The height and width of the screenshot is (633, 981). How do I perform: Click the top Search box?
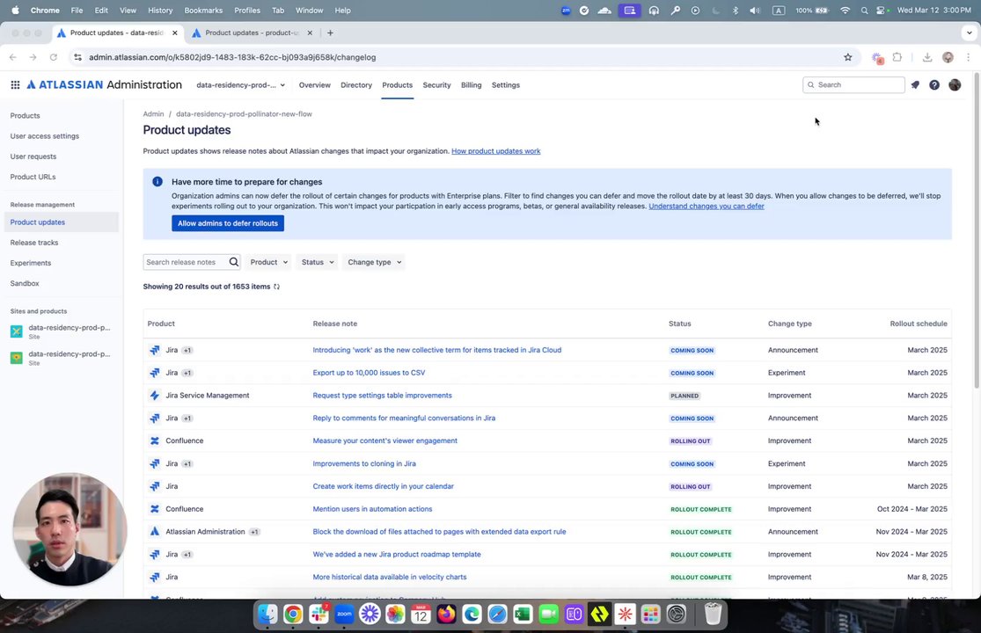point(853,85)
